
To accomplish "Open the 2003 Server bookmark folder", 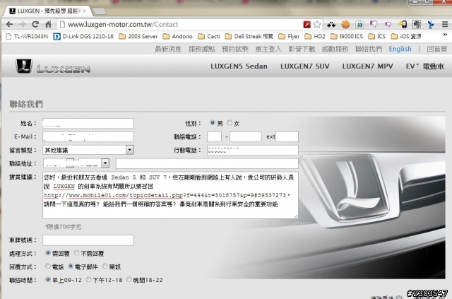I will click(138, 36).
